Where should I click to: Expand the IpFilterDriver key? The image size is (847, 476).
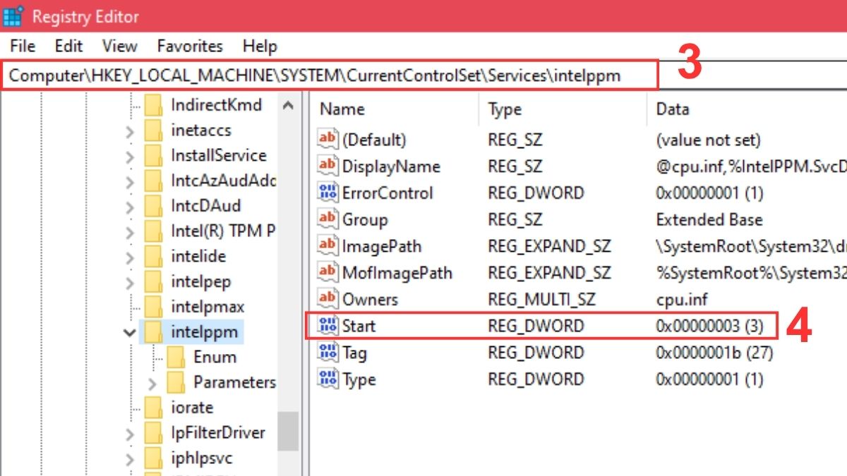pos(130,434)
